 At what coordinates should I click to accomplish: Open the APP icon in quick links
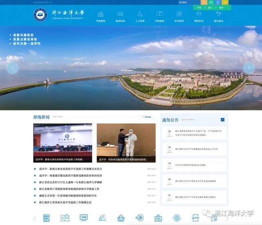click(196, 218)
